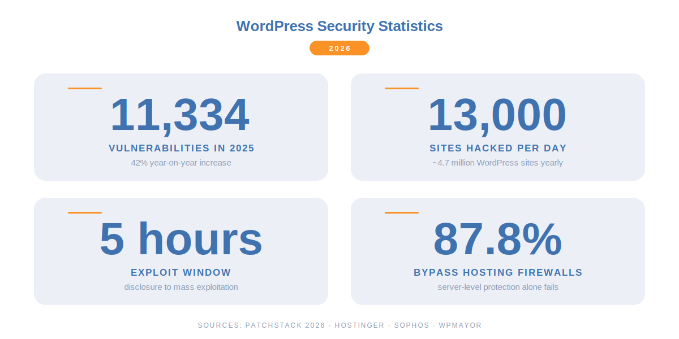Click the Sites Hacked Per Day label
Viewport: 679px width, 339px height.
point(498,148)
